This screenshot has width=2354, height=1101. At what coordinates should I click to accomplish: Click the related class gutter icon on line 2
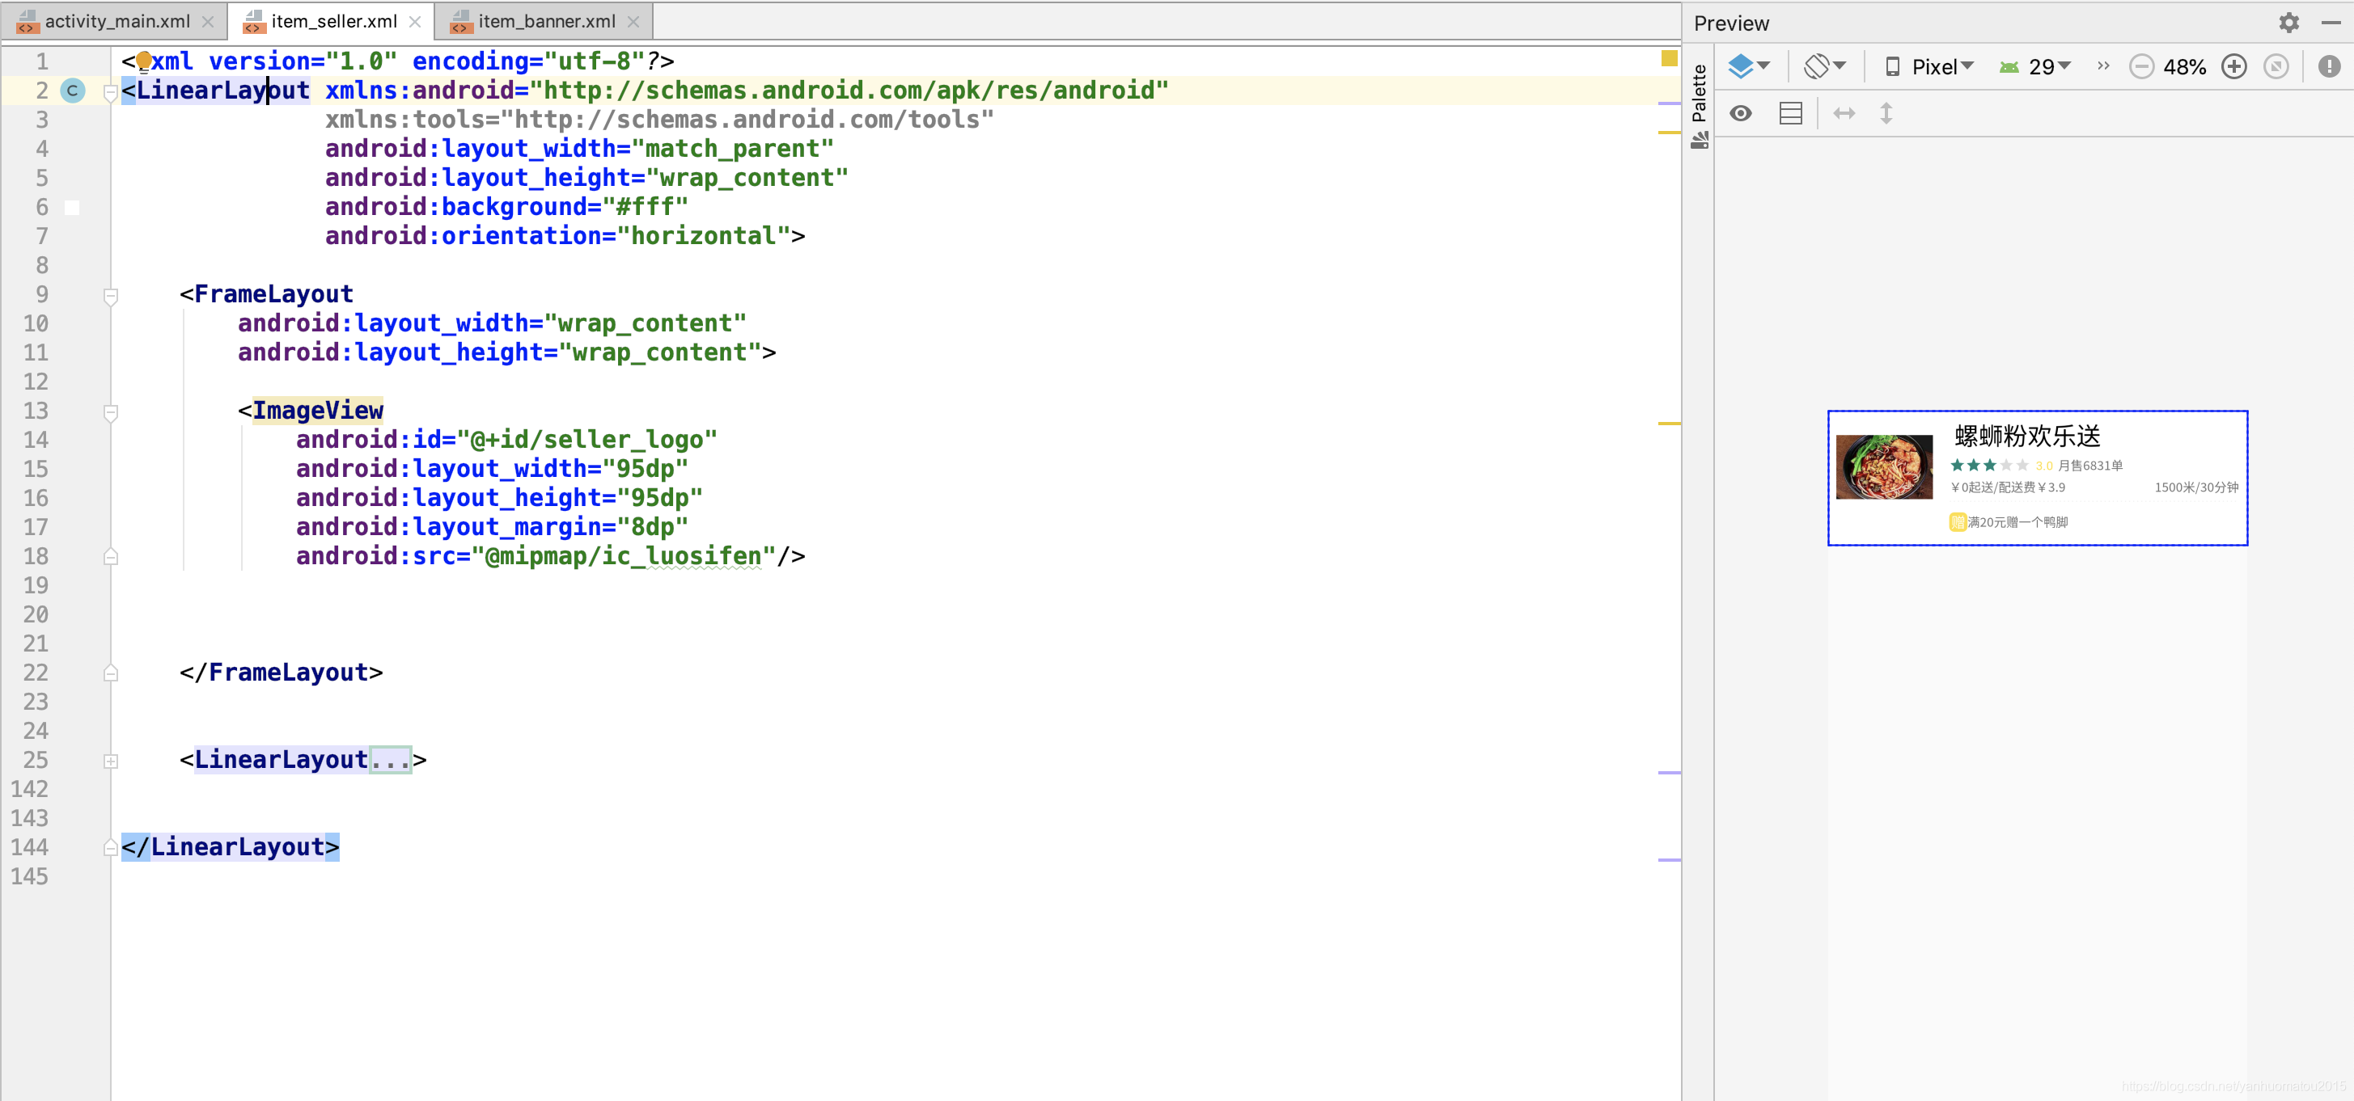click(72, 91)
